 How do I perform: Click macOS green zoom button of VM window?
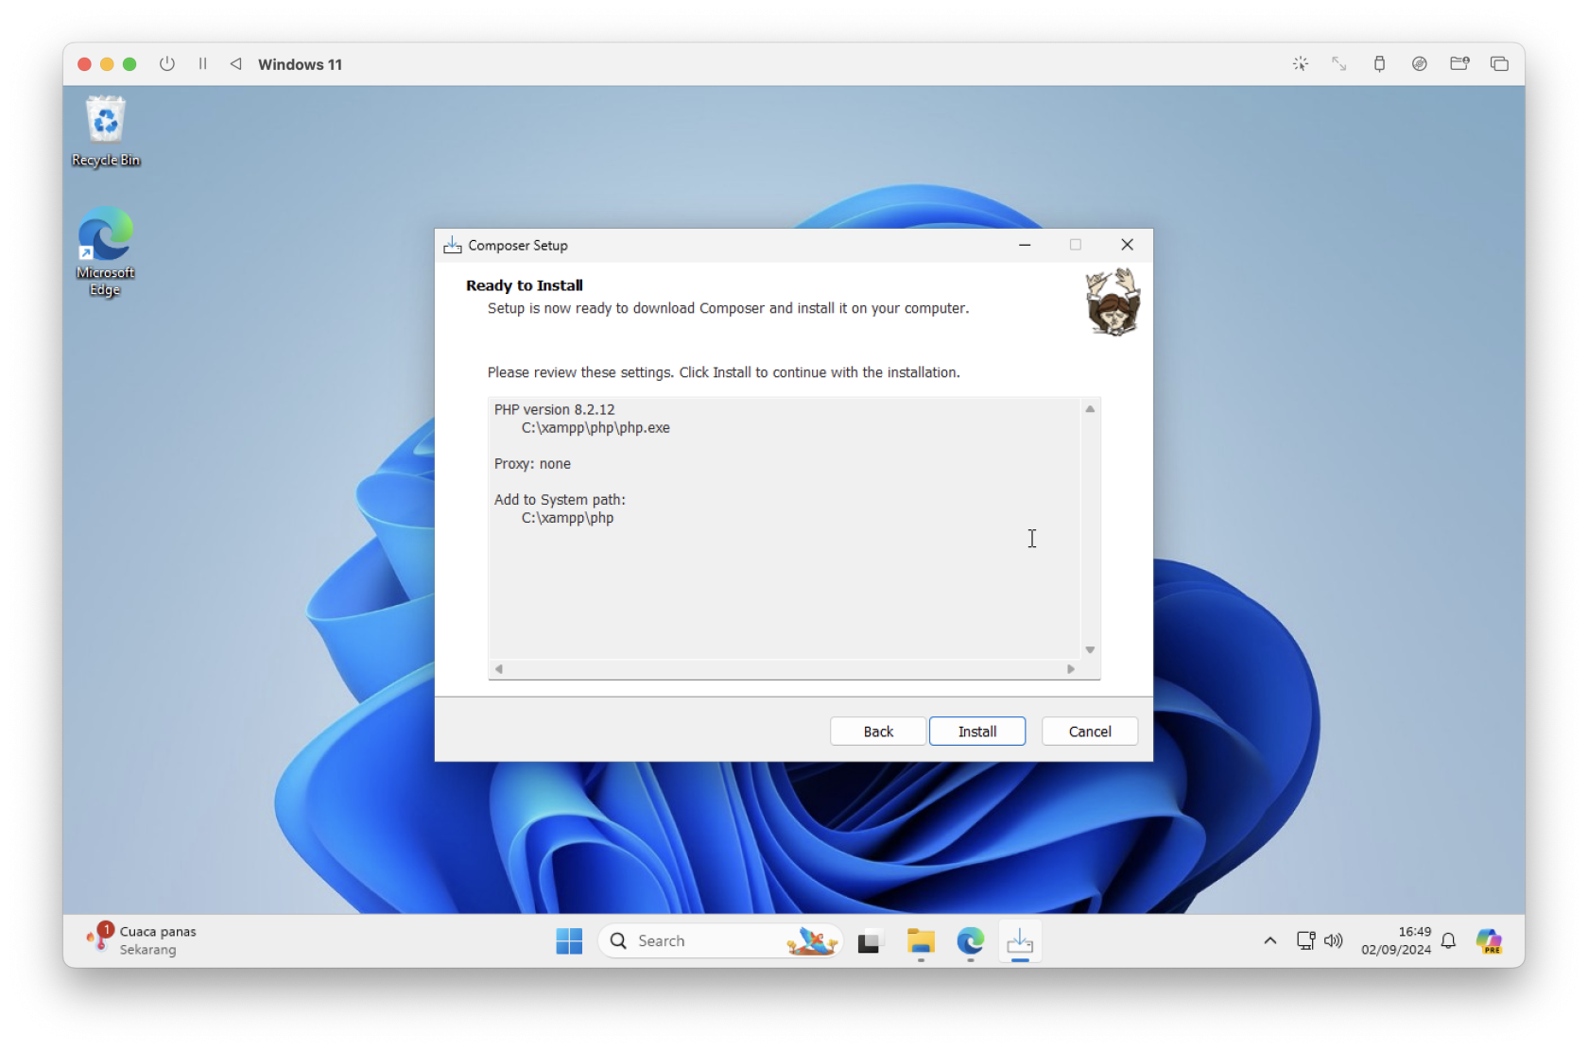[129, 64]
